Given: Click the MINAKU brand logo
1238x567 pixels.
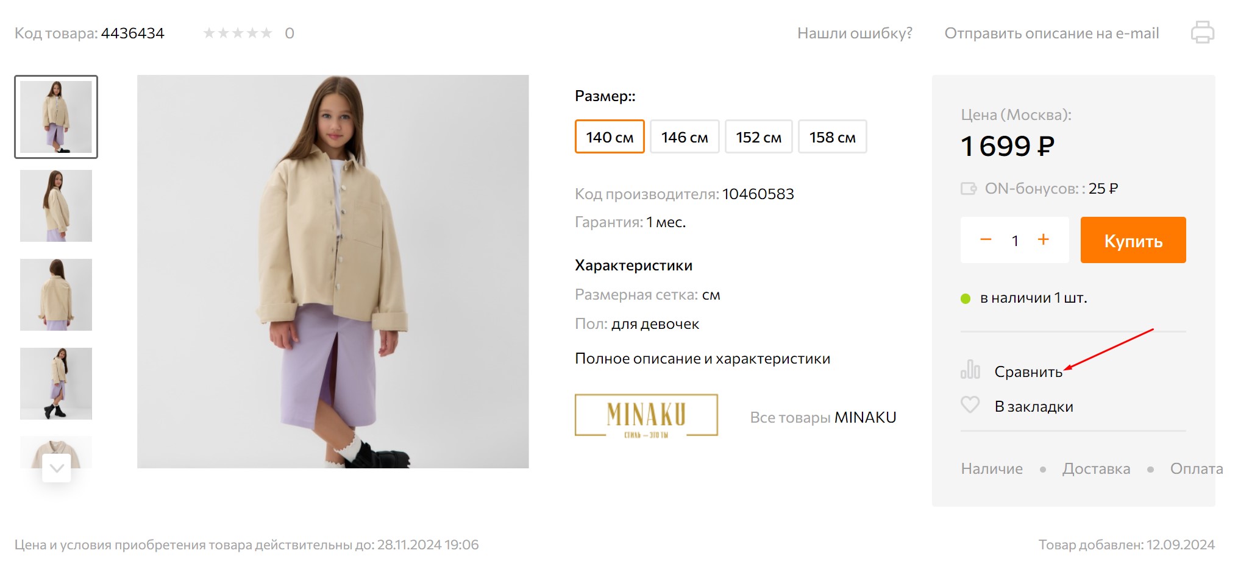Looking at the screenshot, I should click(x=646, y=416).
